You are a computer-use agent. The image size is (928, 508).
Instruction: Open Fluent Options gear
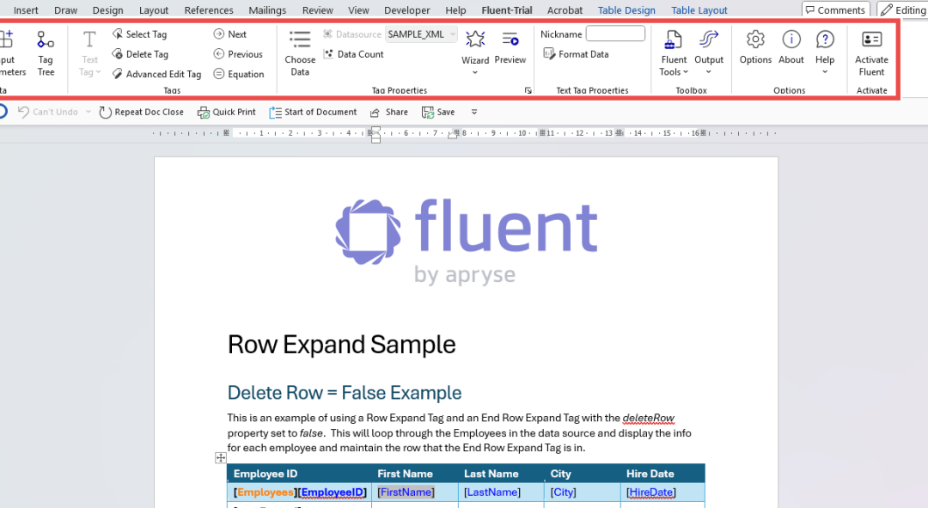[x=755, y=47]
